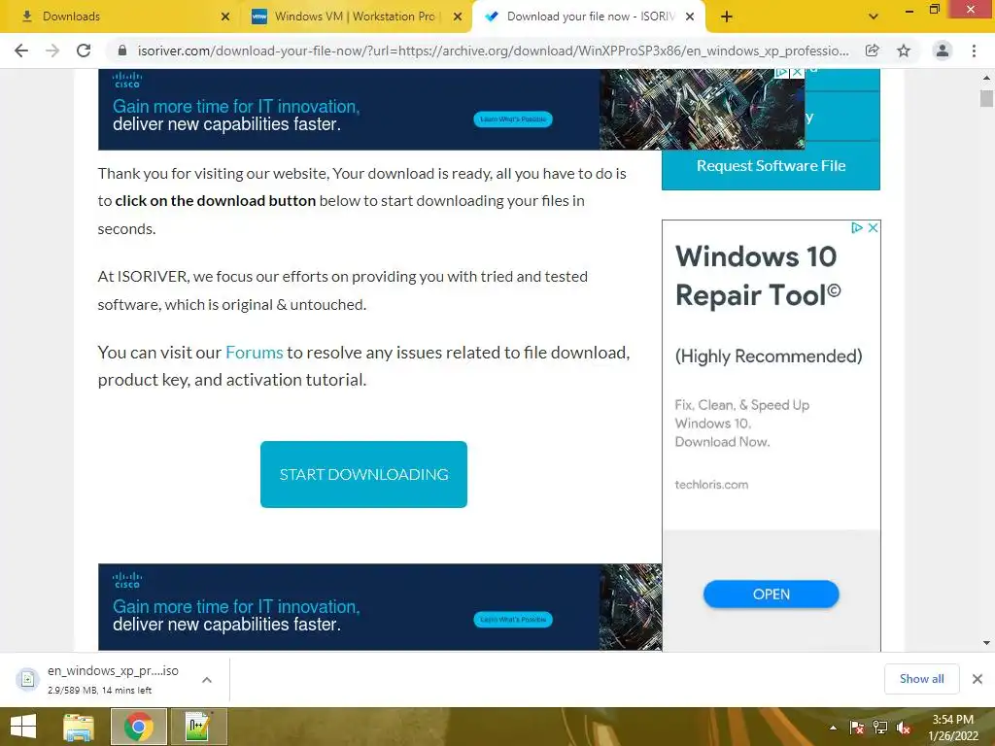This screenshot has width=995, height=746.
Task: Expand the download item options chevron
Action: pyautogui.click(x=207, y=679)
